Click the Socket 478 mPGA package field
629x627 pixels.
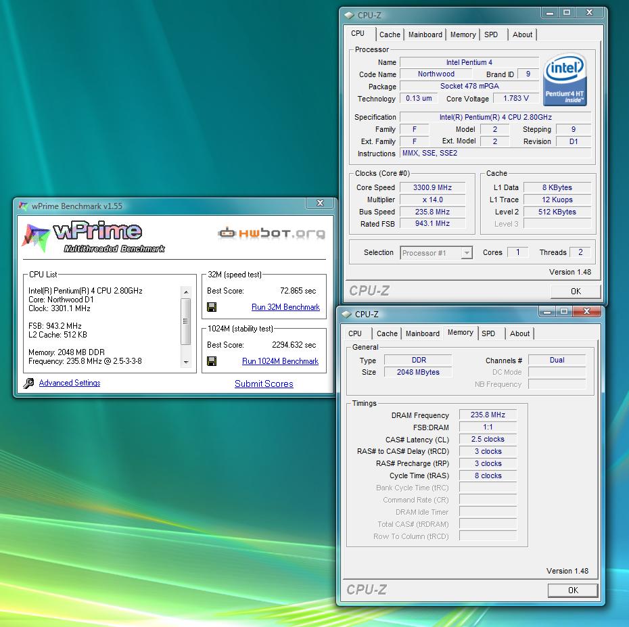pos(469,86)
